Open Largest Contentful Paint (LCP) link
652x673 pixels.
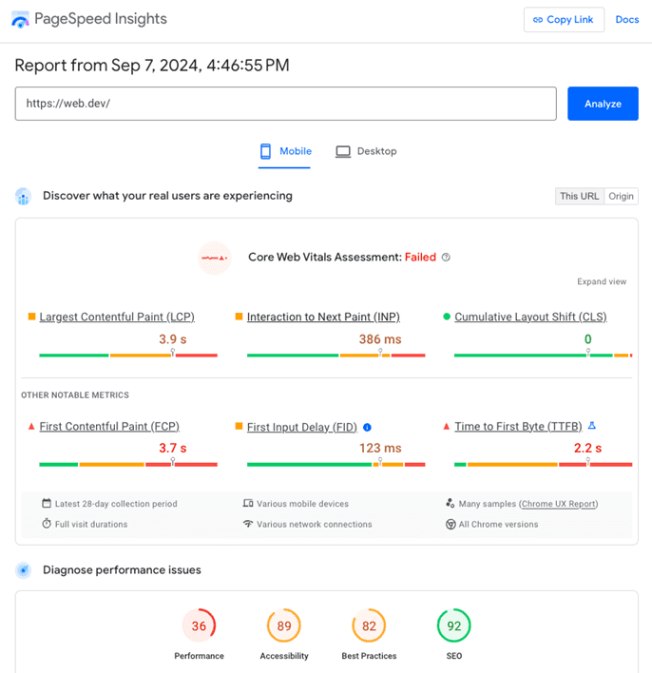[117, 317]
